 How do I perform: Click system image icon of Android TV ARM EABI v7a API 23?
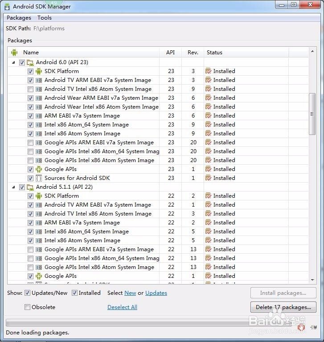coord(39,80)
